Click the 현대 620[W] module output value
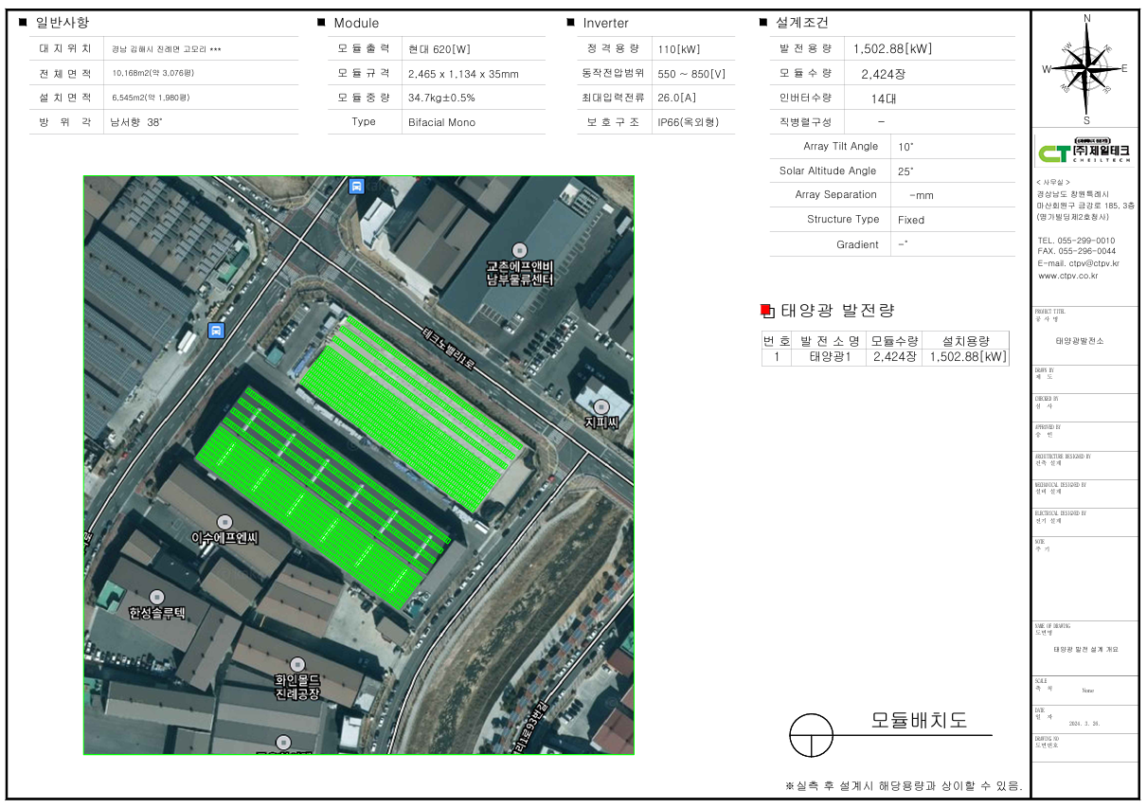 click(440, 49)
